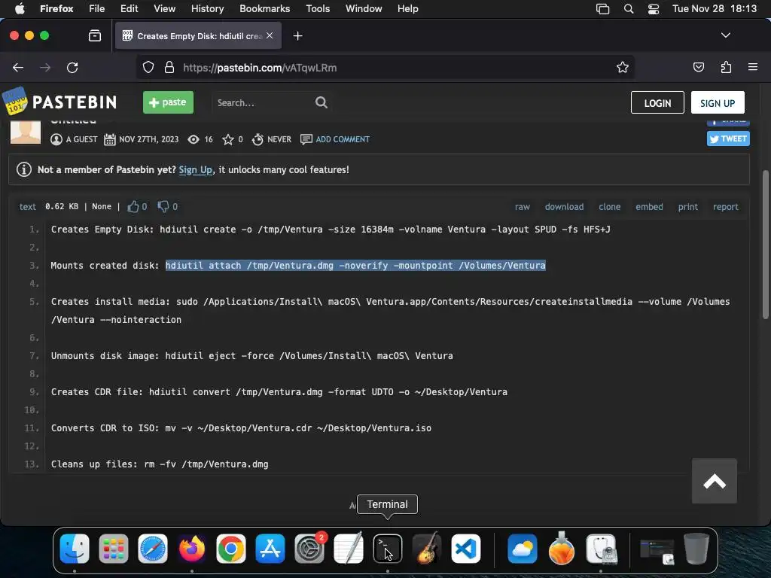Submit search with magnifying glass icon
Image resolution: width=771 pixels, height=578 pixels.
(321, 102)
